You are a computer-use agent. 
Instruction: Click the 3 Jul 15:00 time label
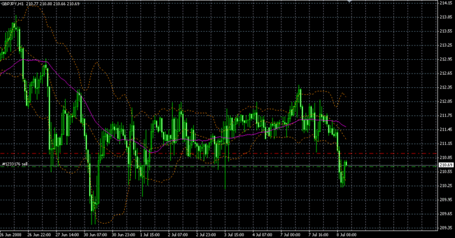(234, 235)
